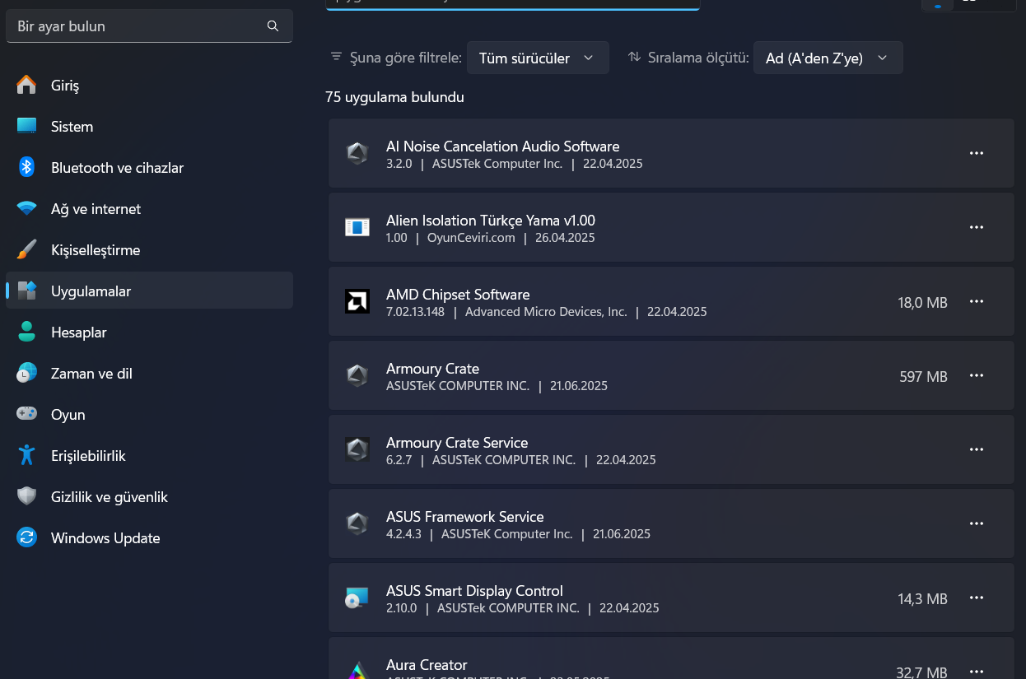Click the Uygulamalar apps icon

tap(26, 291)
